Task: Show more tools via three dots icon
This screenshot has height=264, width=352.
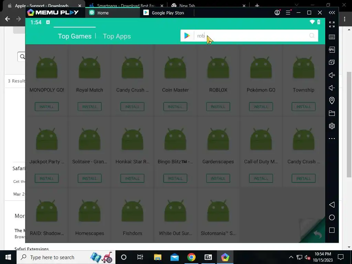Action: (332, 139)
